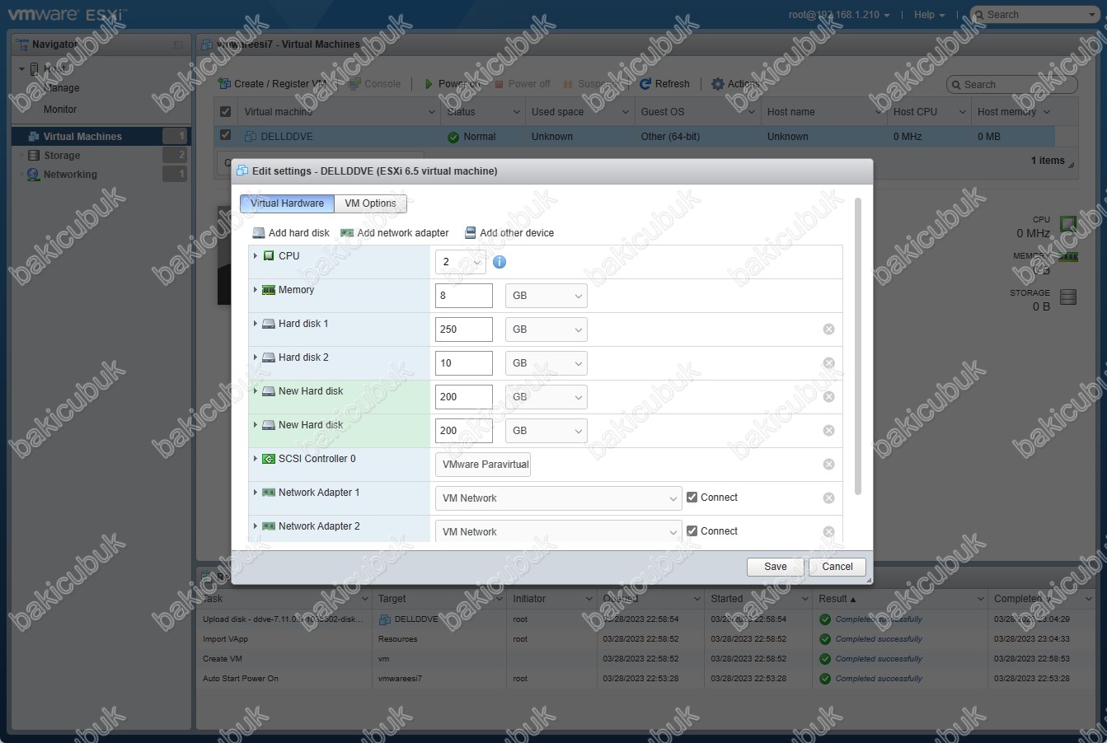Click the Virtual Machines navigator icon
Image resolution: width=1107 pixels, height=743 pixels.
[34, 137]
